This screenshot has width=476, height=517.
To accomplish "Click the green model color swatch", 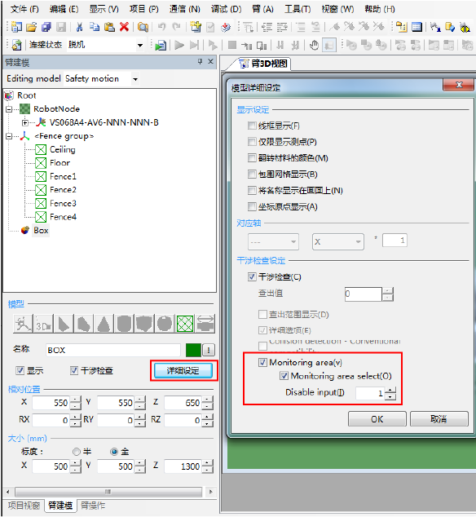I will (193, 350).
